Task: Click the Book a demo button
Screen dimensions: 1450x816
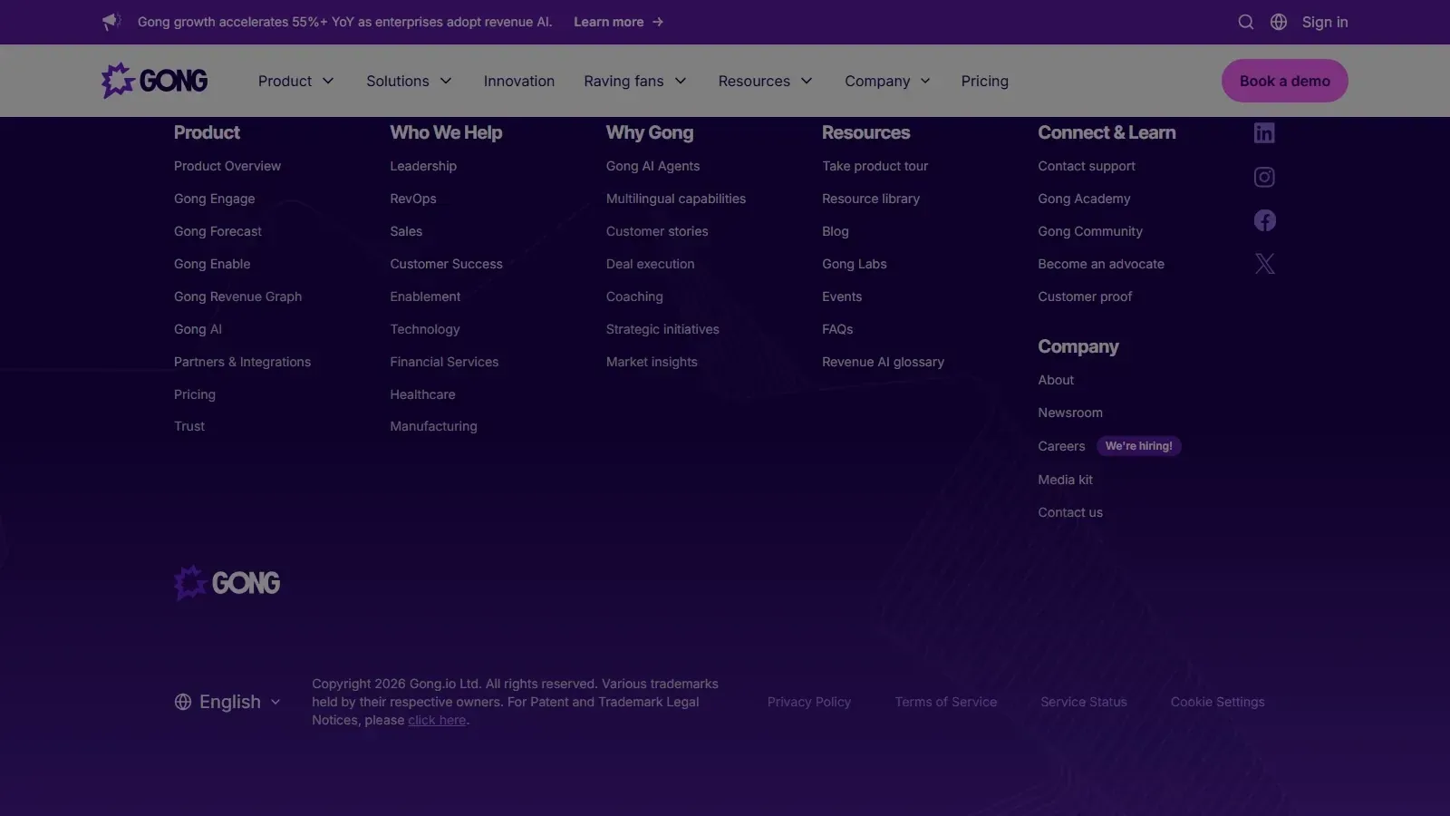Action: click(1285, 81)
